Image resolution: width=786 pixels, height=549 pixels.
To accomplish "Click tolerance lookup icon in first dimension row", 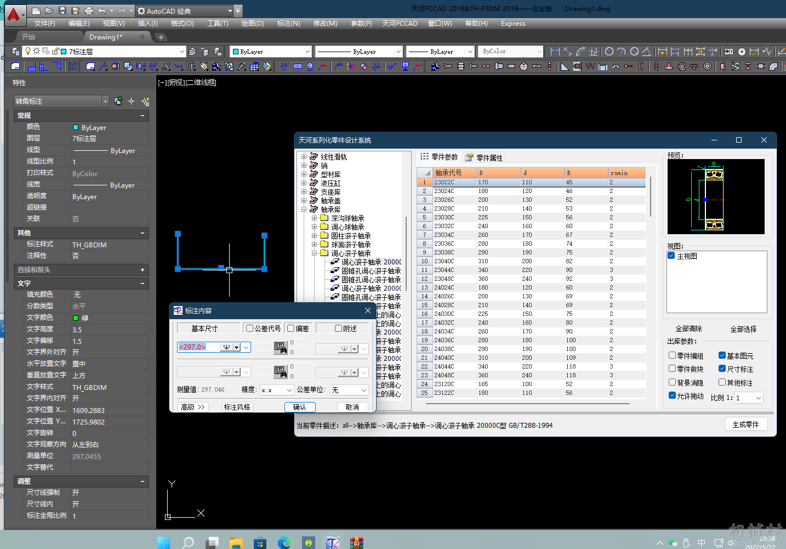I will 280,347.
